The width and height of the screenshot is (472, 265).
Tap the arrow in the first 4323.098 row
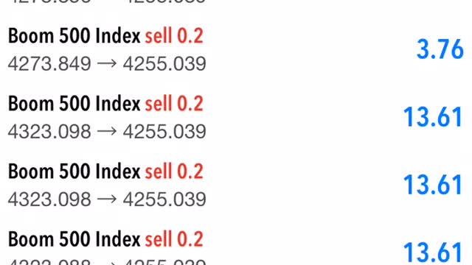click(107, 132)
